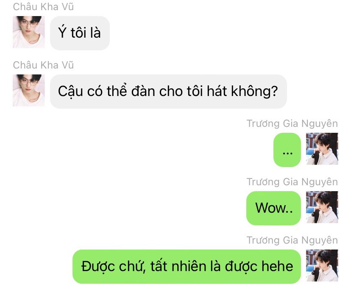Tap the question mark ending the "hát không?" message

pyautogui.click(x=274, y=91)
